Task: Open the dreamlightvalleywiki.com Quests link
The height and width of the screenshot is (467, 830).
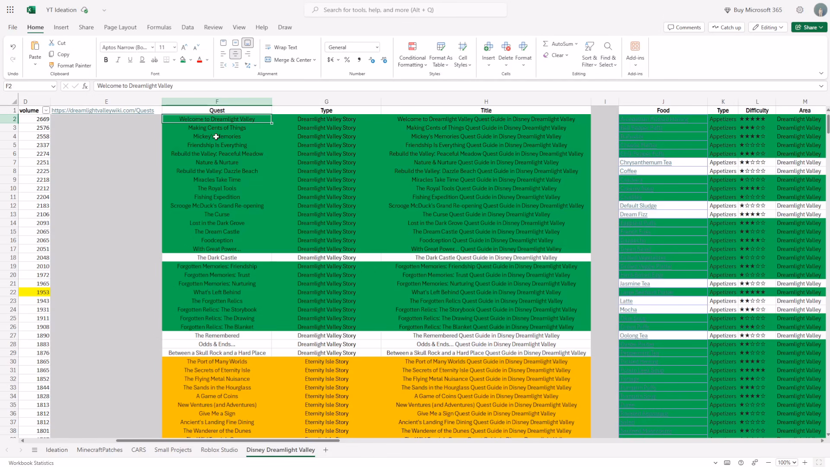Action: point(102,110)
